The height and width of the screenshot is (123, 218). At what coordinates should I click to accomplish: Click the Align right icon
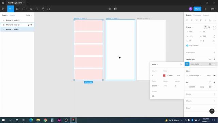(x=196, y=20)
